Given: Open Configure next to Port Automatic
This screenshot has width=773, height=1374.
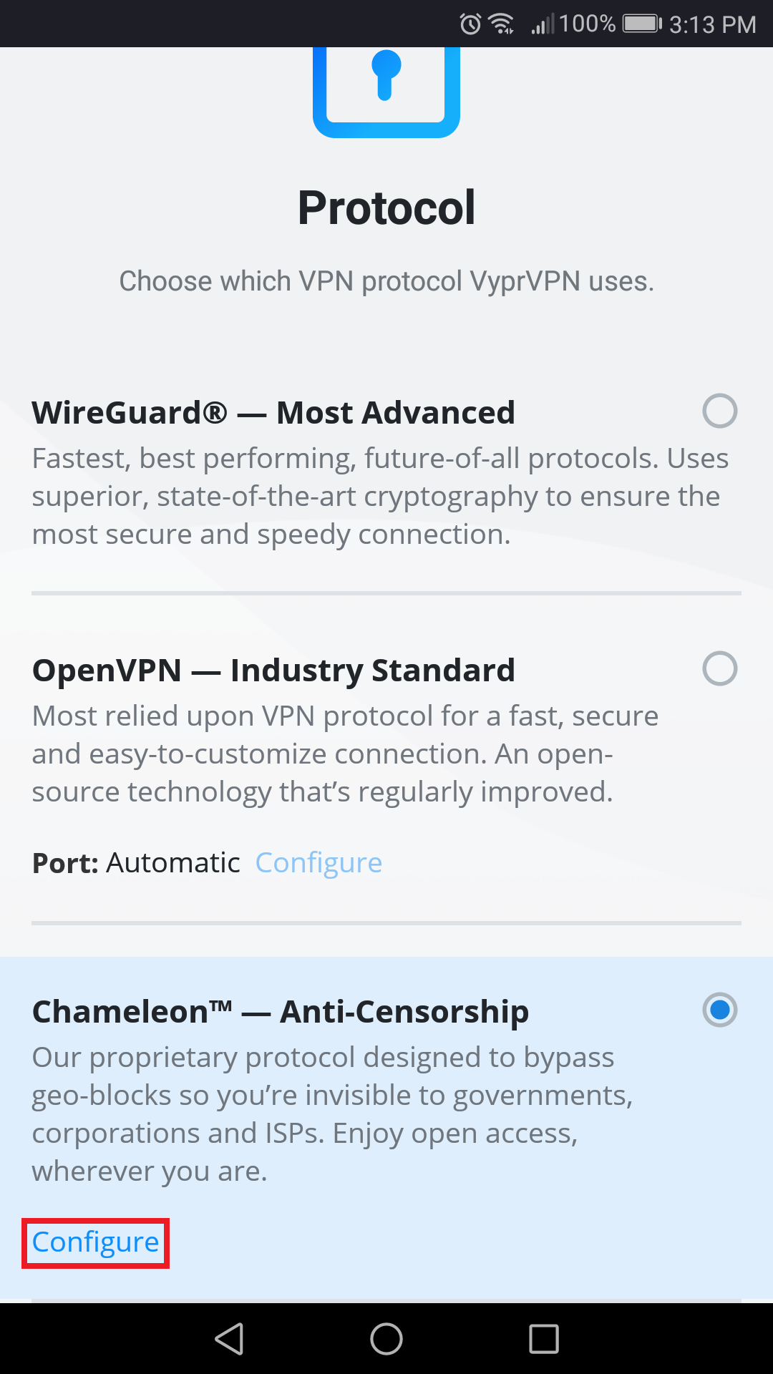Looking at the screenshot, I should (x=319, y=862).
